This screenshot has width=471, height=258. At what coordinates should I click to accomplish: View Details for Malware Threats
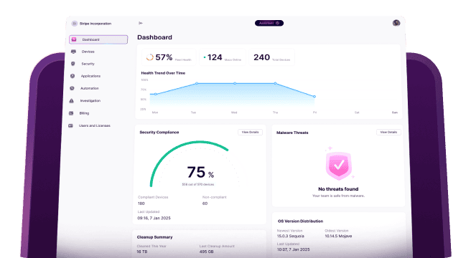point(388,133)
